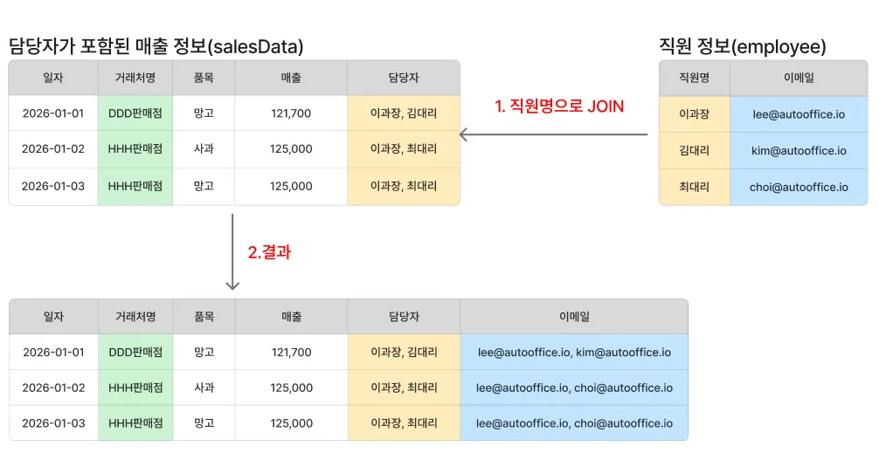Viewport: 879px width, 453px height.
Task: Click the red '1. 직원명으로 JOIN' label
Action: tap(559, 106)
